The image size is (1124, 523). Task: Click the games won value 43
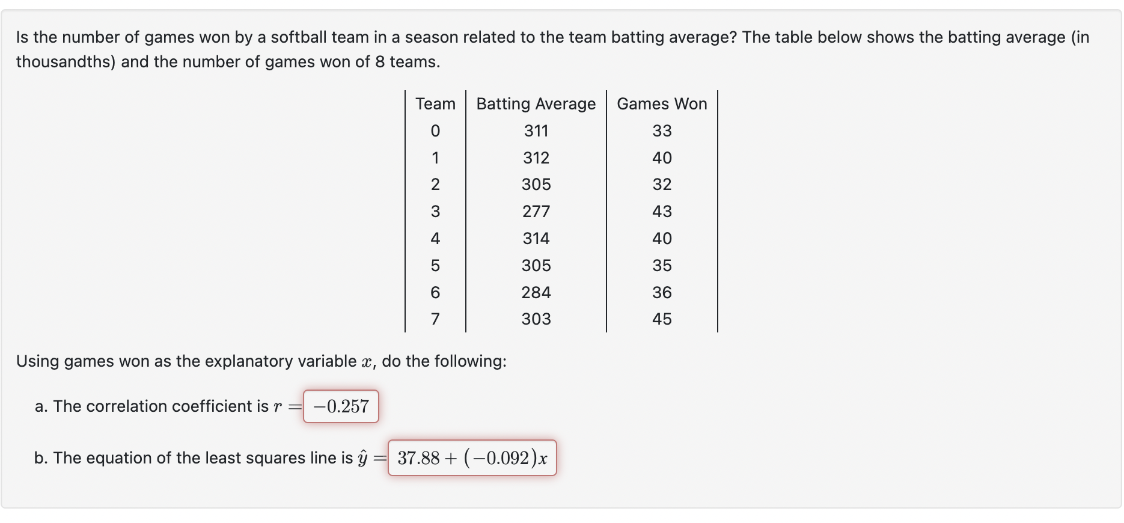point(661,211)
